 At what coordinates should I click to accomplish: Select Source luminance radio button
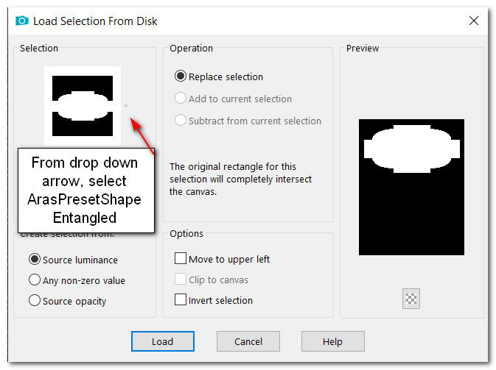[35, 260]
